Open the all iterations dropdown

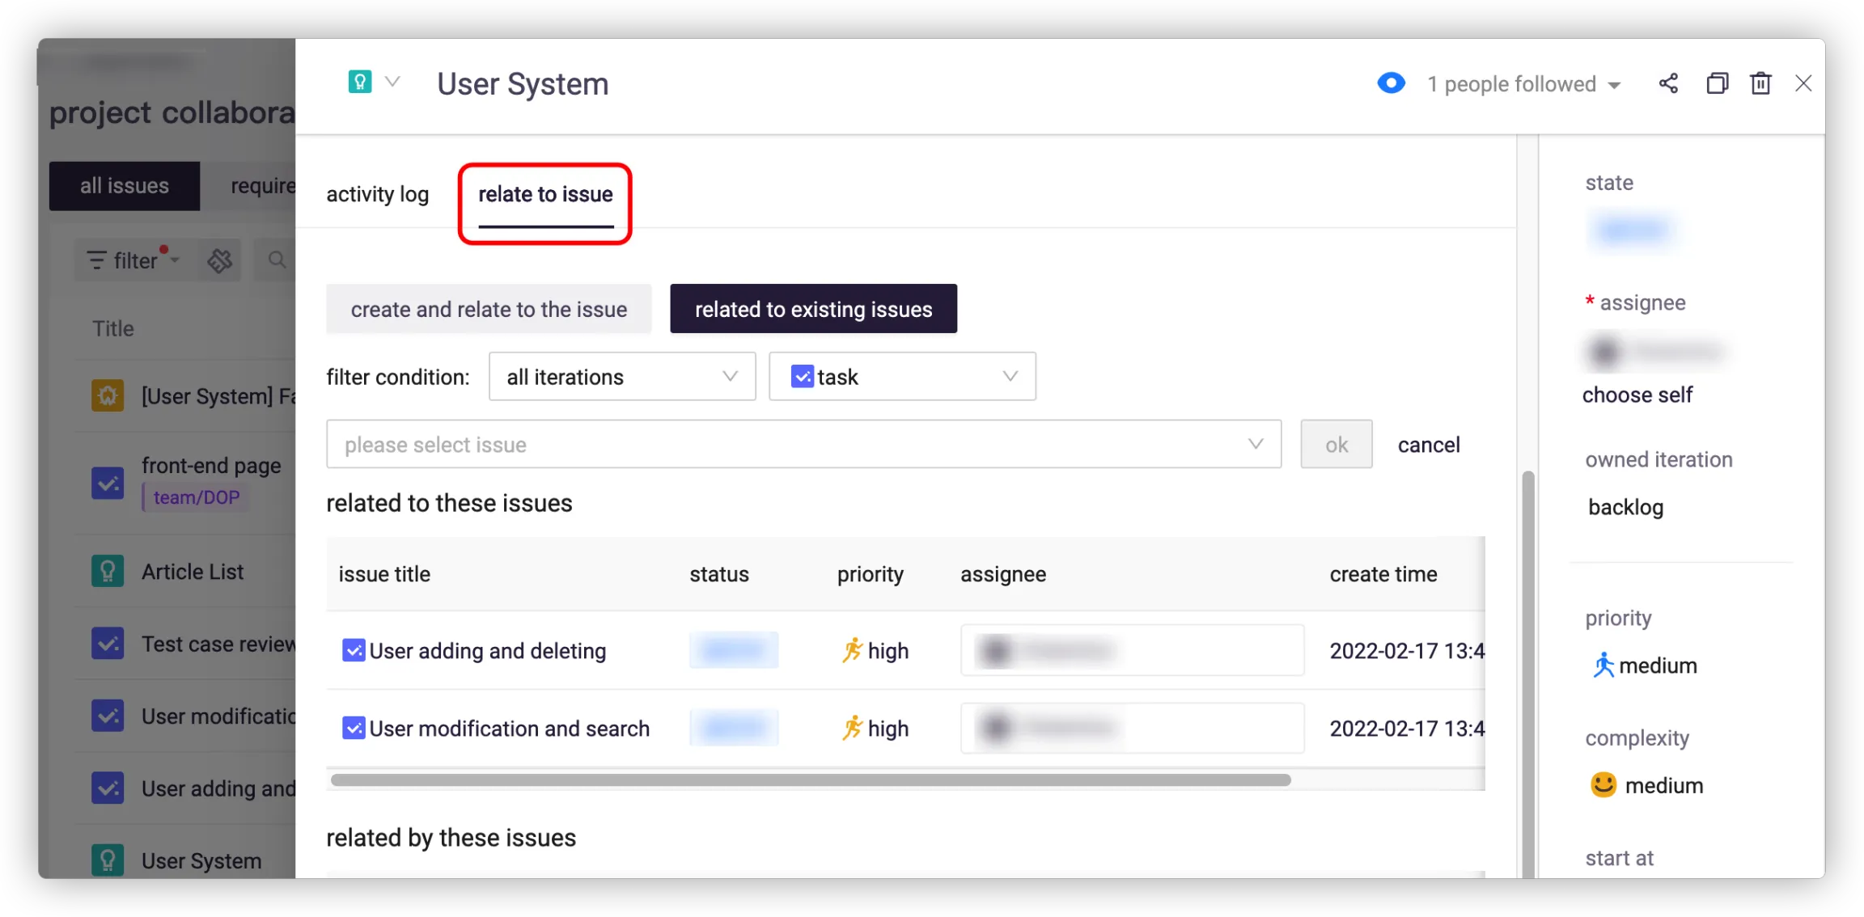tap(621, 377)
